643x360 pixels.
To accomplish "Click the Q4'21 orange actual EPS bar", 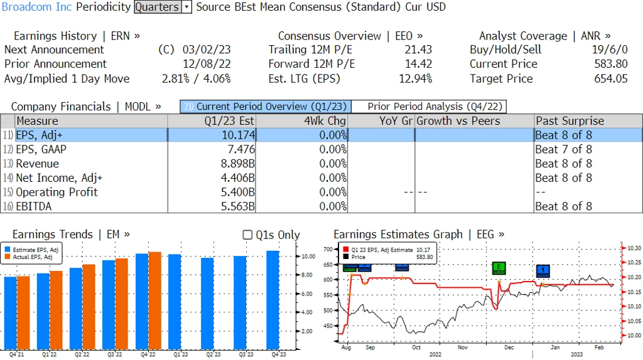I will (23, 313).
